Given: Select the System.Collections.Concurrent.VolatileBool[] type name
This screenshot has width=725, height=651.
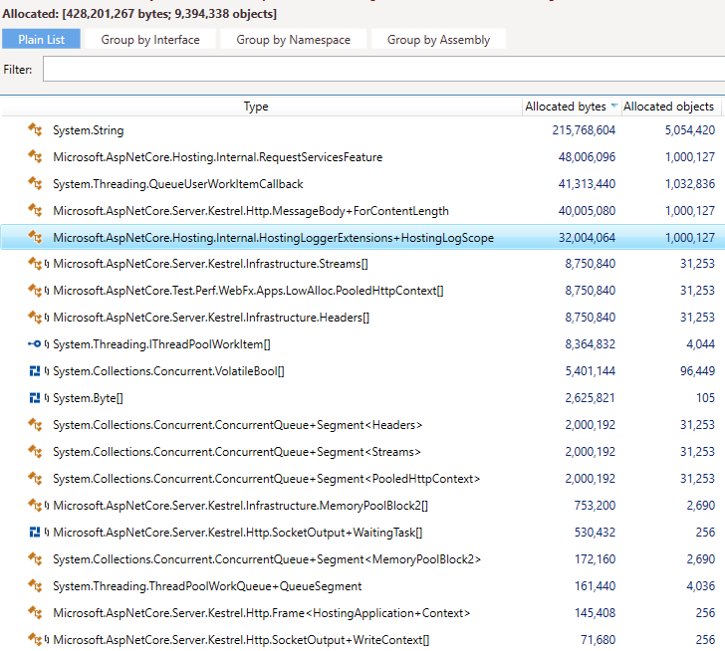Looking at the screenshot, I should [x=168, y=371].
